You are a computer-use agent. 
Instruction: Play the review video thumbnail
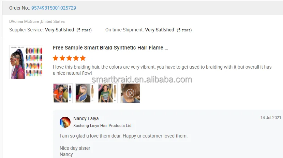(130, 93)
